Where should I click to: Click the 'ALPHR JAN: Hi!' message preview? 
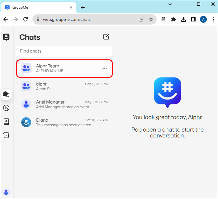coord(50,71)
